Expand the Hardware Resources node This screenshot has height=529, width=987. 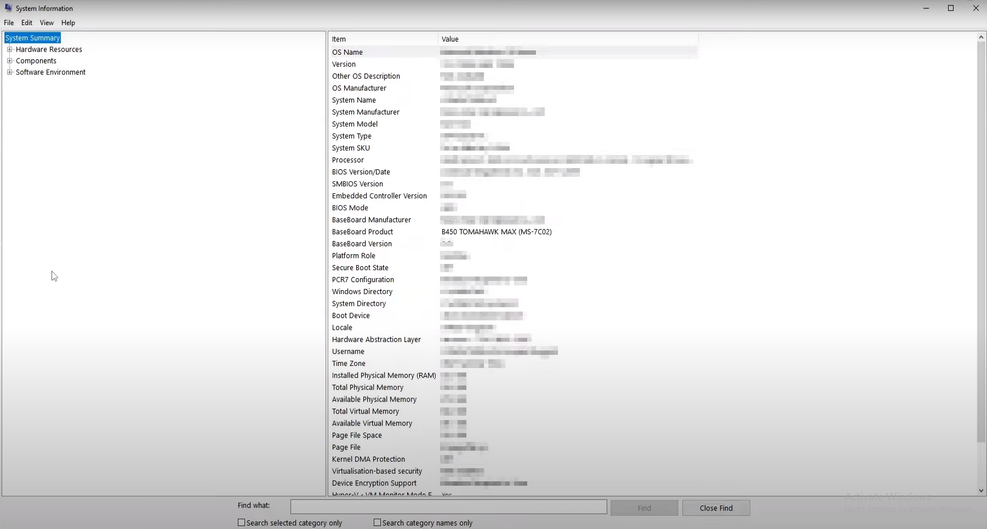point(9,49)
